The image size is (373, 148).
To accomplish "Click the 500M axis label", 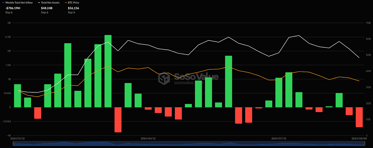I will coord(7,93).
